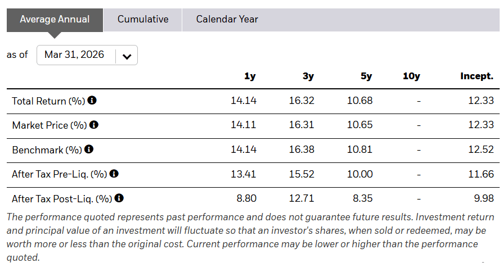Screen dimensions: 503x263
Task: Click the 3y column header
Action: pos(308,76)
